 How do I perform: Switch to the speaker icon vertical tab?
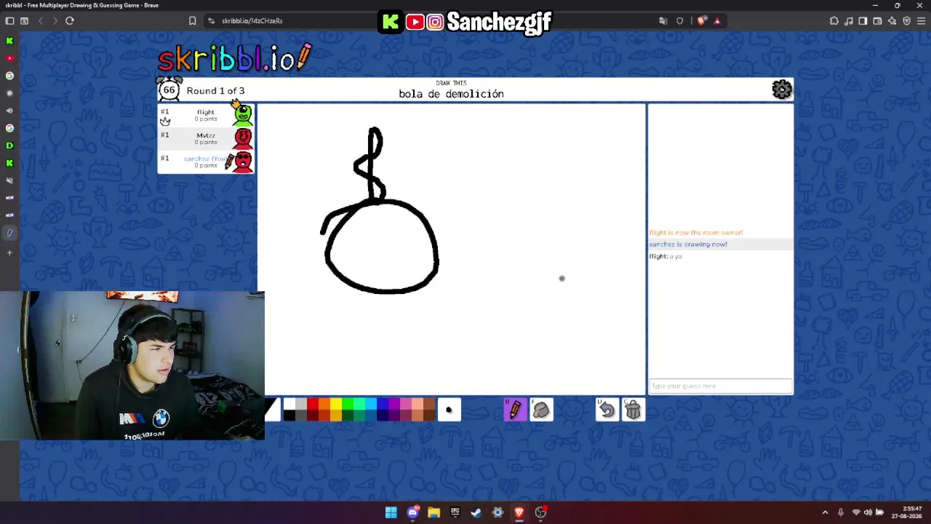[9, 111]
